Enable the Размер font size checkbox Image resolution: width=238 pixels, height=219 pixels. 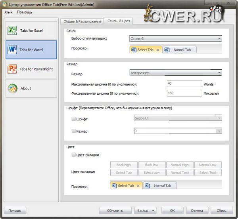[x=73, y=131]
